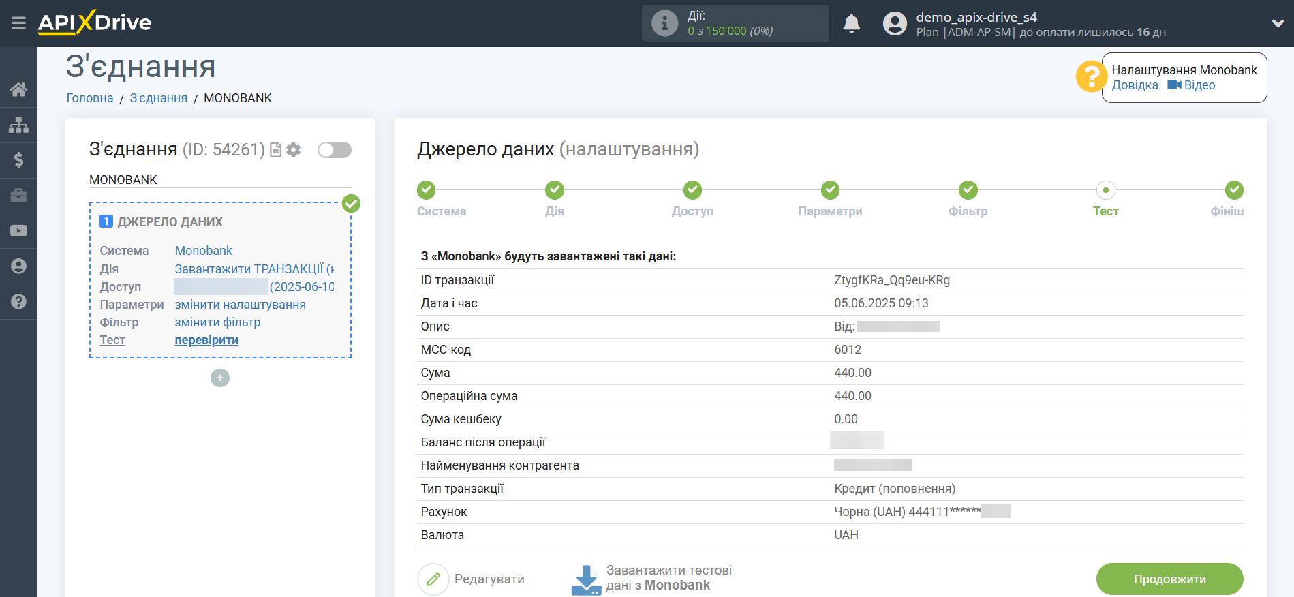Select Кредит (поповнення) value
Viewport: 1294px width, 597px height.
click(895, 489)
